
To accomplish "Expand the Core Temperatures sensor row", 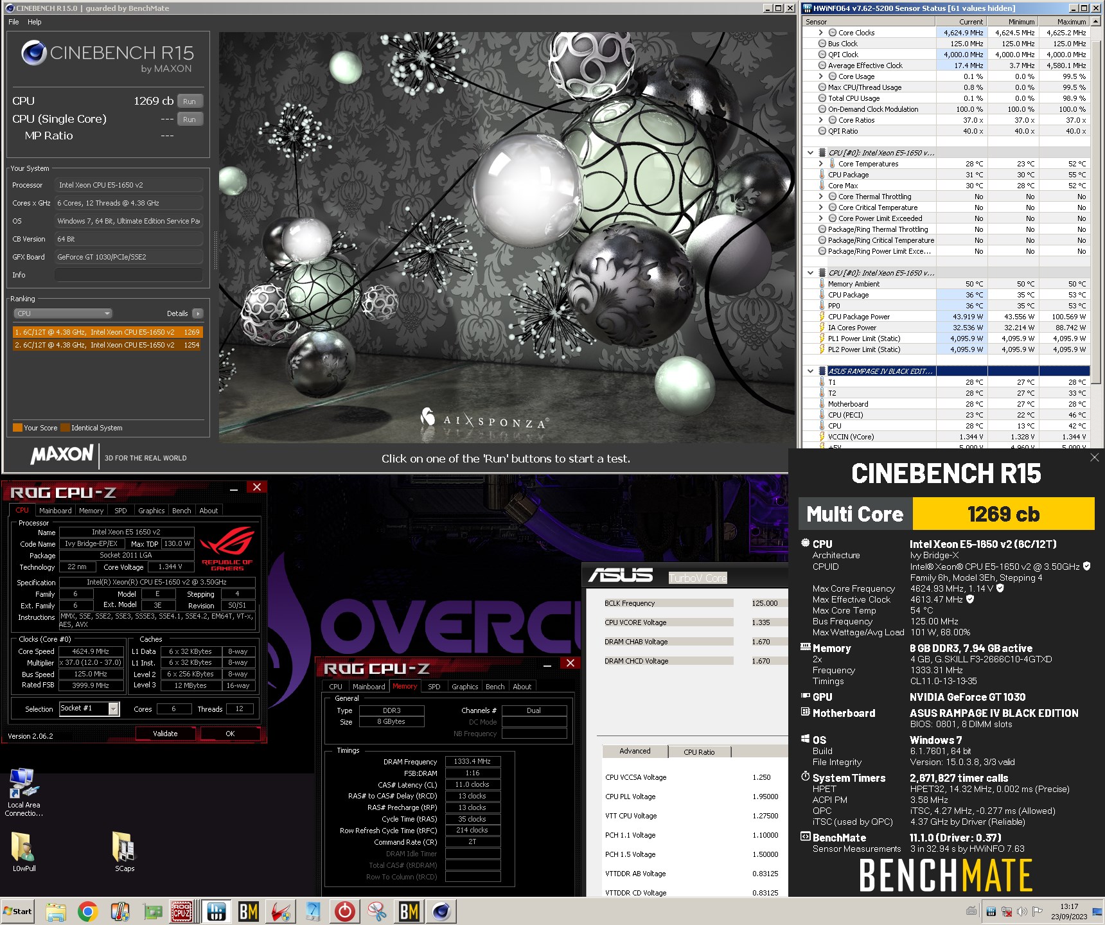I will coord(820,163).
